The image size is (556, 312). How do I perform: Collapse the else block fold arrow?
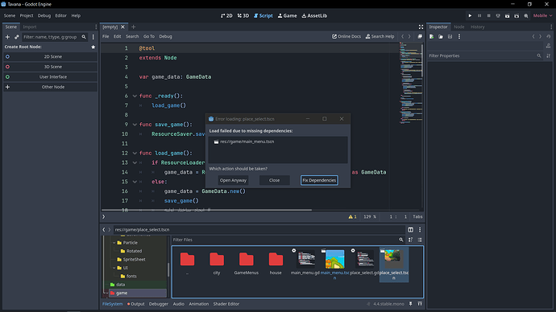point(135,182)
